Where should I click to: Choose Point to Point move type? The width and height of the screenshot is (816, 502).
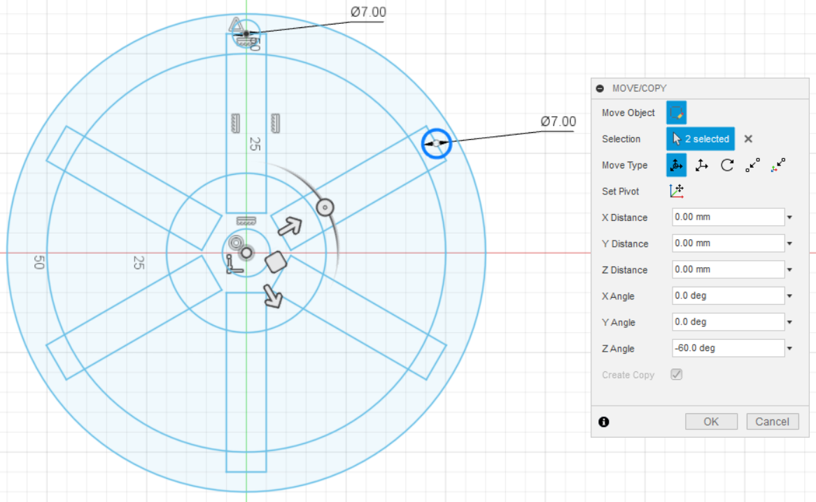(x=752, y=165)
